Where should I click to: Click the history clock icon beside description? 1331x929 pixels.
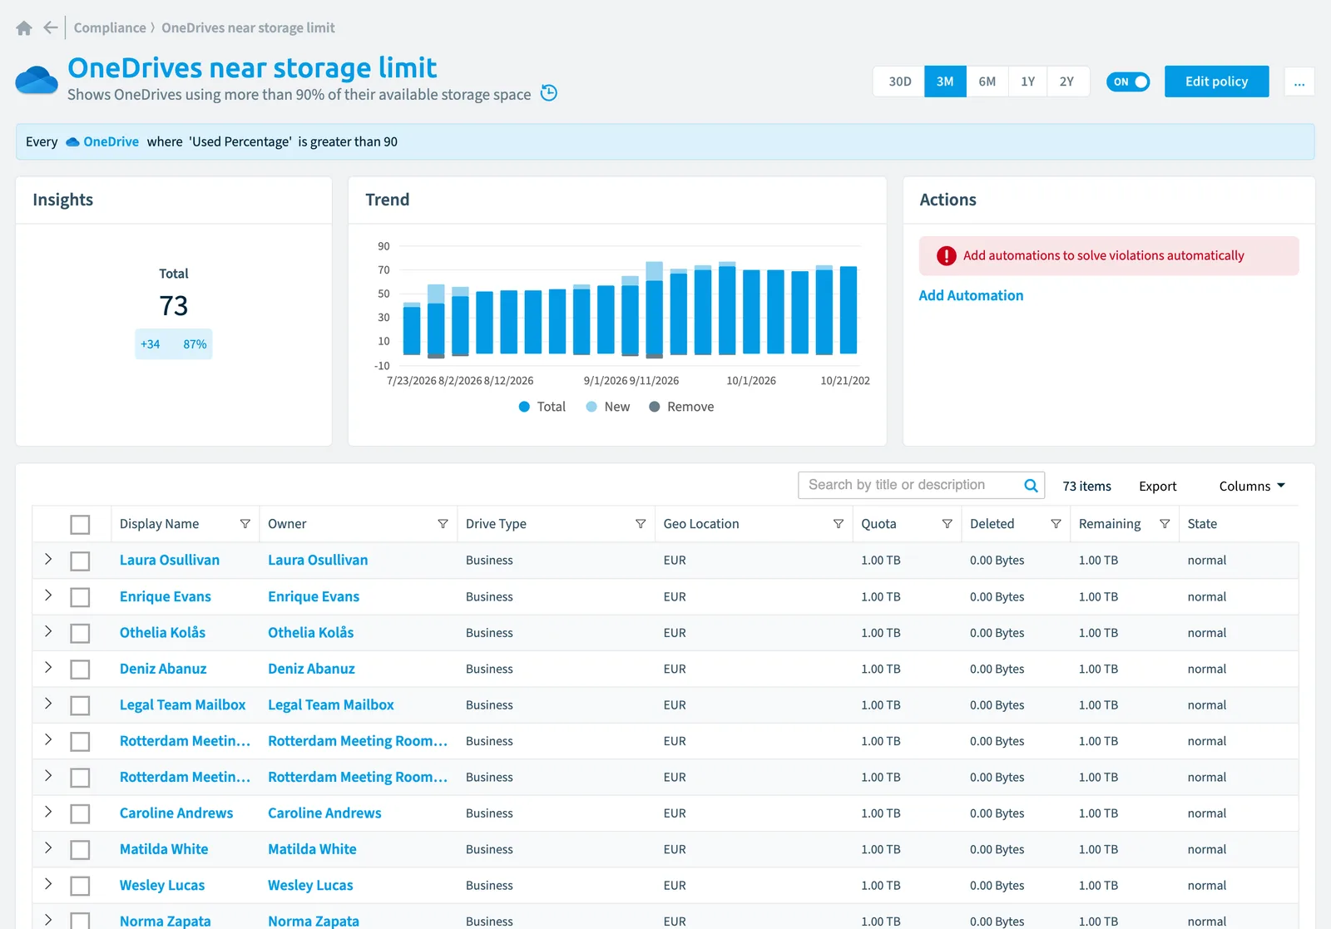click(x=549, y=93)
